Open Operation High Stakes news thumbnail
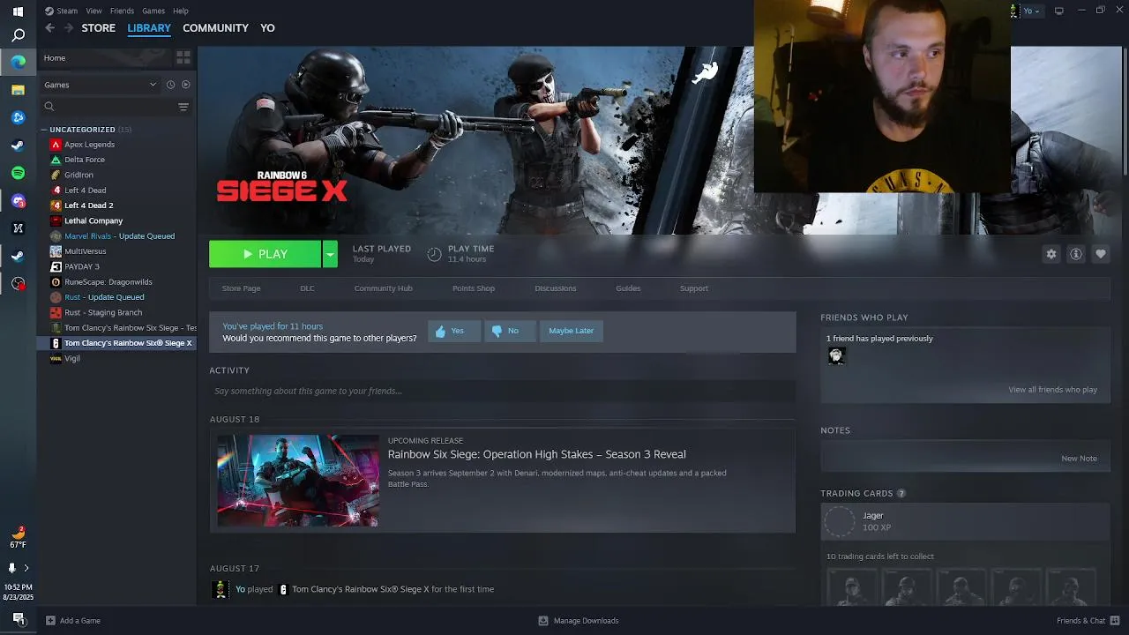Image resolution: width=1129 pixels, height=635 pixels. (x=298, y=481)
